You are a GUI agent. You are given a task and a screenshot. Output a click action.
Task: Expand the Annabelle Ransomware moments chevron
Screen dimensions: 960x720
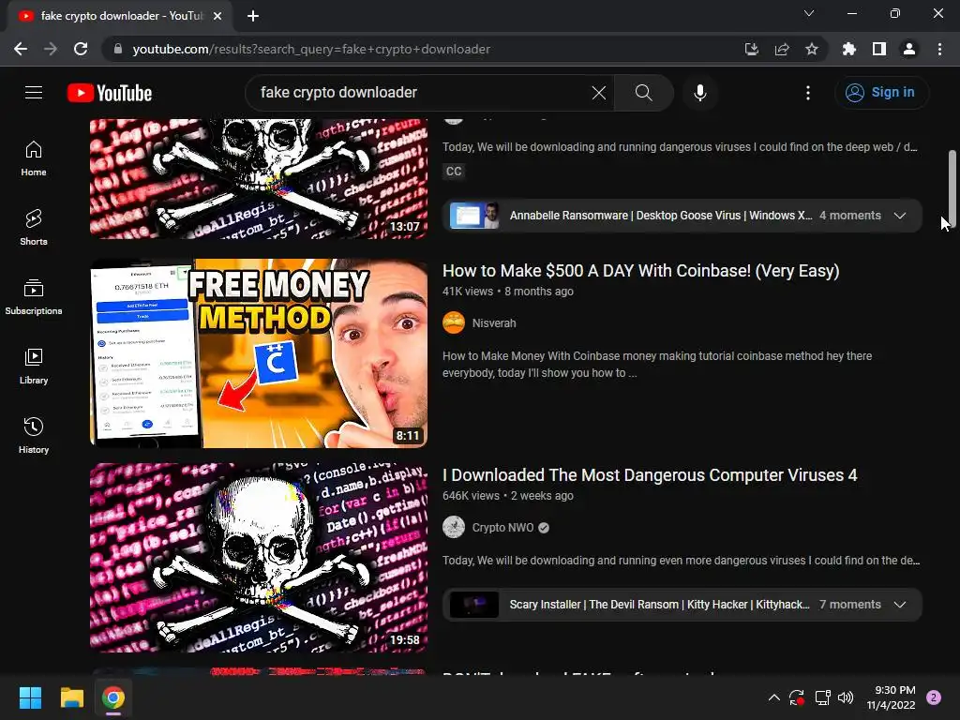click(x=900, y=216)
